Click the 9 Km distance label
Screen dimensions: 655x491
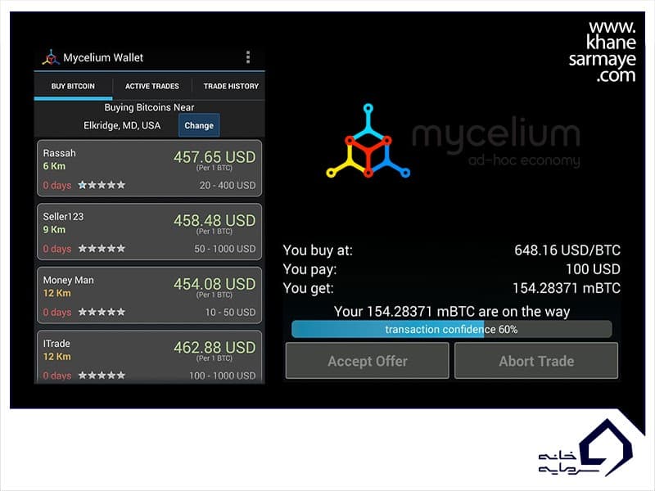pos(54,230)
